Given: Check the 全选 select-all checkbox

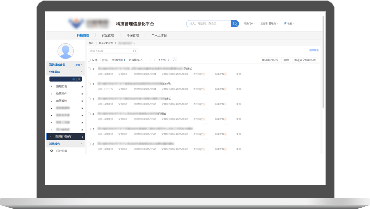Looking at the screenshot, I should pos(89,60).
